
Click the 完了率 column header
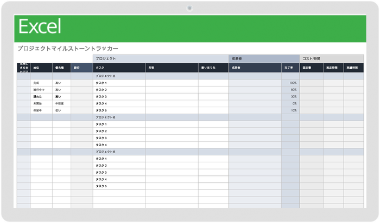[x=290, y=68]
